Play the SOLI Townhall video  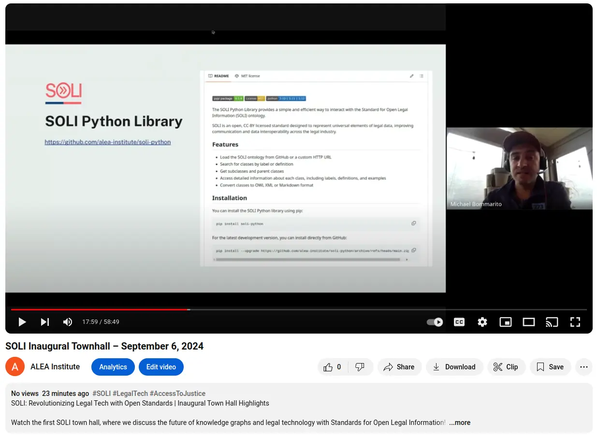coord(22,322)
